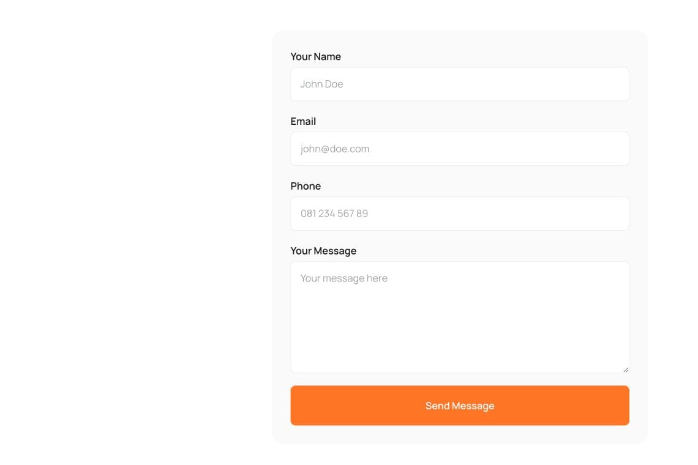Click gray padding beneath Send Message button
The image size is (698, 465).
coord(459,434)
